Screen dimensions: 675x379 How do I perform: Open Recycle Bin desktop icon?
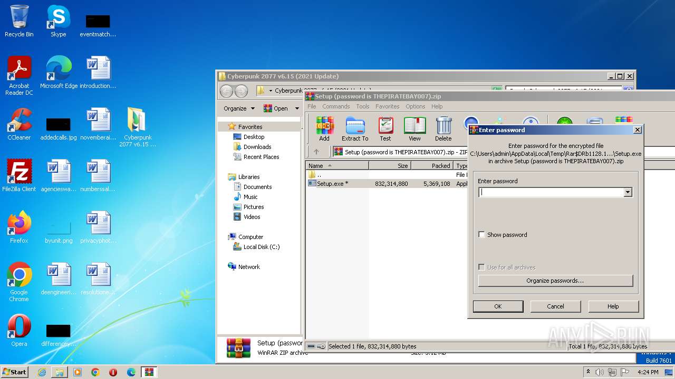[x=19, y=21]
